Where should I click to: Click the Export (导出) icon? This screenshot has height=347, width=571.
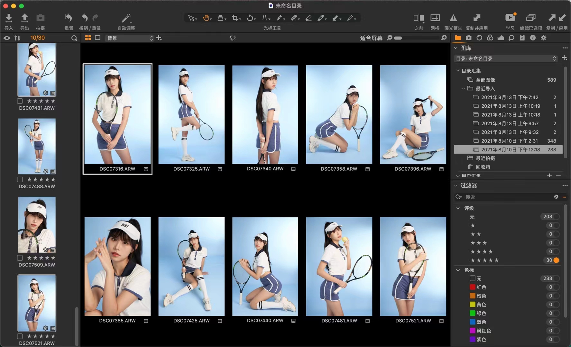point(24,18)
